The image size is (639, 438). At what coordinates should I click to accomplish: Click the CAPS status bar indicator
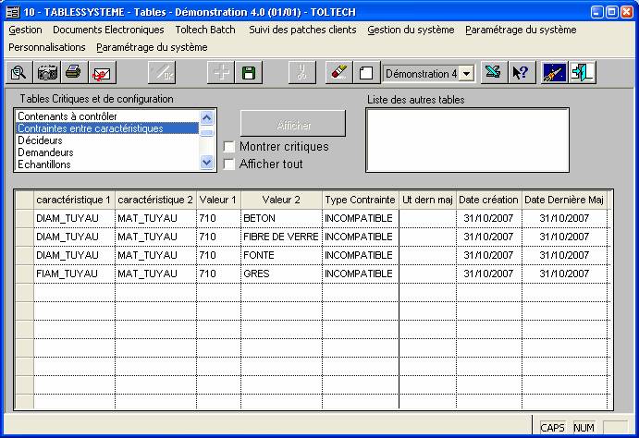click(x=552, y=428)
